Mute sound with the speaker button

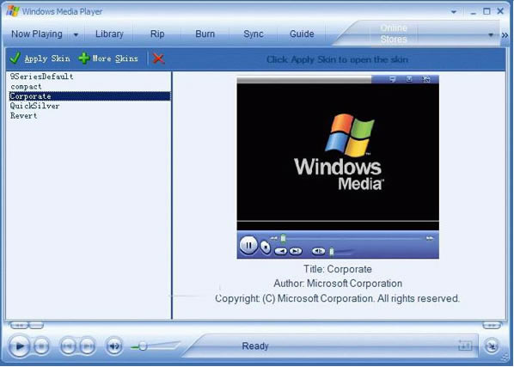pyautogui.click(x=114, y=346)
